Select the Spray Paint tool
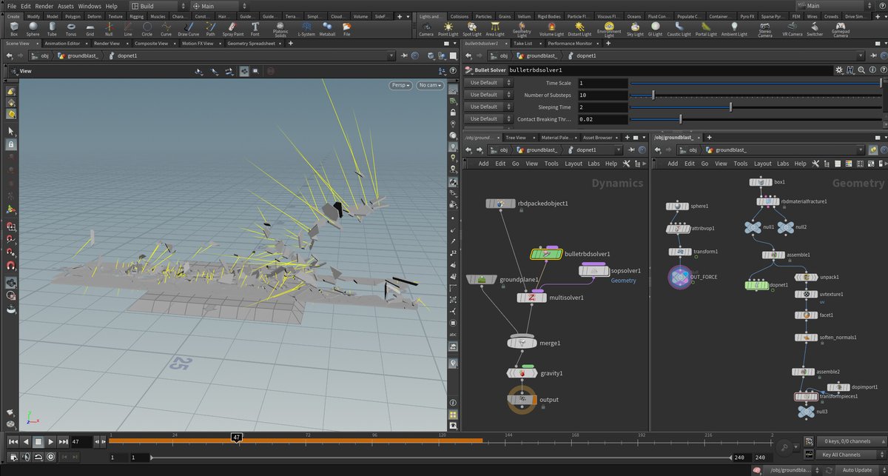The width and height of the screenshot is (888, 476). [234, 28]
